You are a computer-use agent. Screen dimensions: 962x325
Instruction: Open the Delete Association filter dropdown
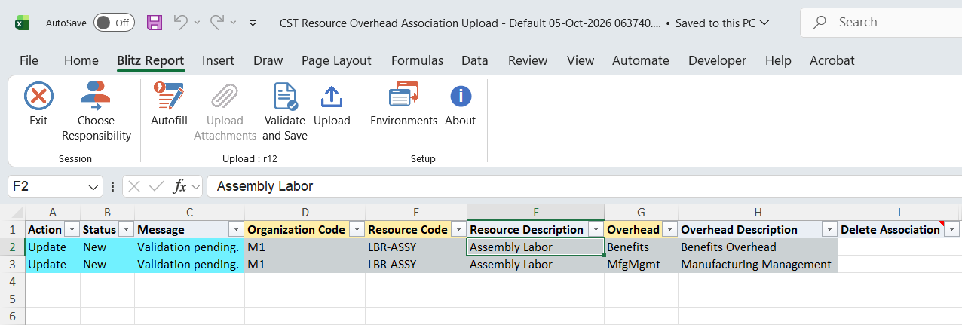coord(952,229)
